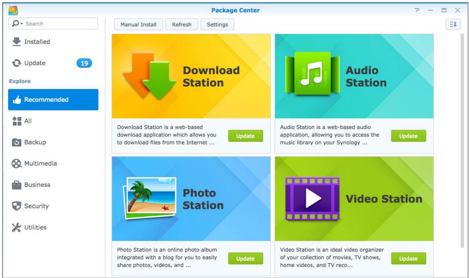
Task: Open the Photo Station banner title
Action: pyautogui.click(x=203, y=199)
